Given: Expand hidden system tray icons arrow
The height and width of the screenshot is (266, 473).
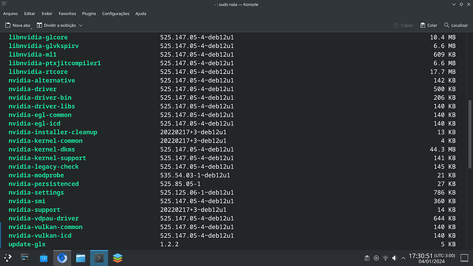Looking at the screenshot, I should [403, 258].
